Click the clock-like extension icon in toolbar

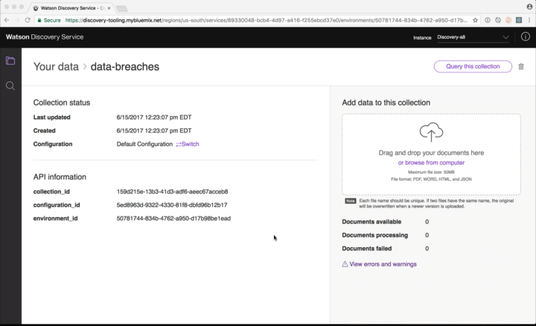pos(498,20)
